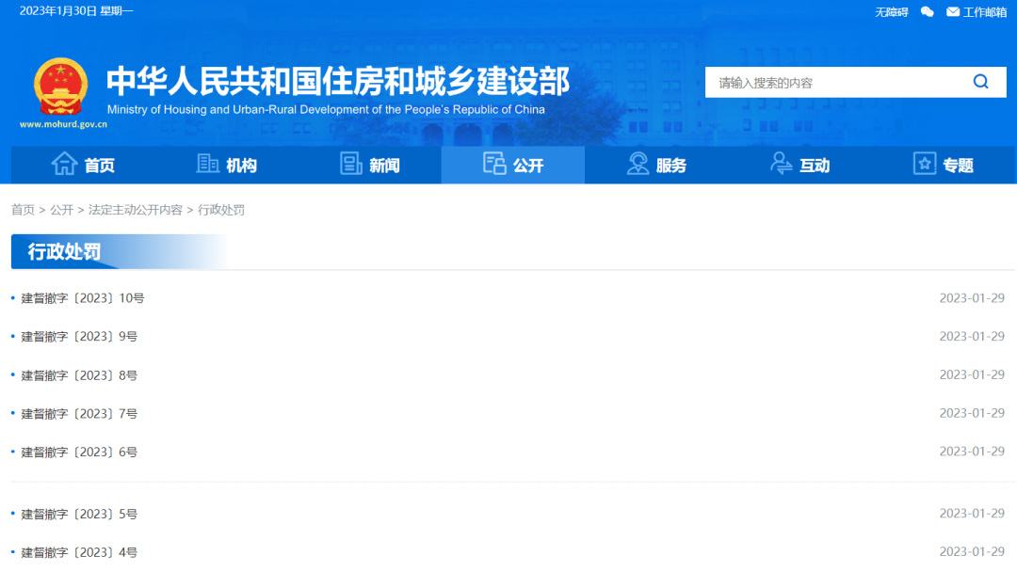Open notice 建督撤字〔2023〕5号

[79, 515]
